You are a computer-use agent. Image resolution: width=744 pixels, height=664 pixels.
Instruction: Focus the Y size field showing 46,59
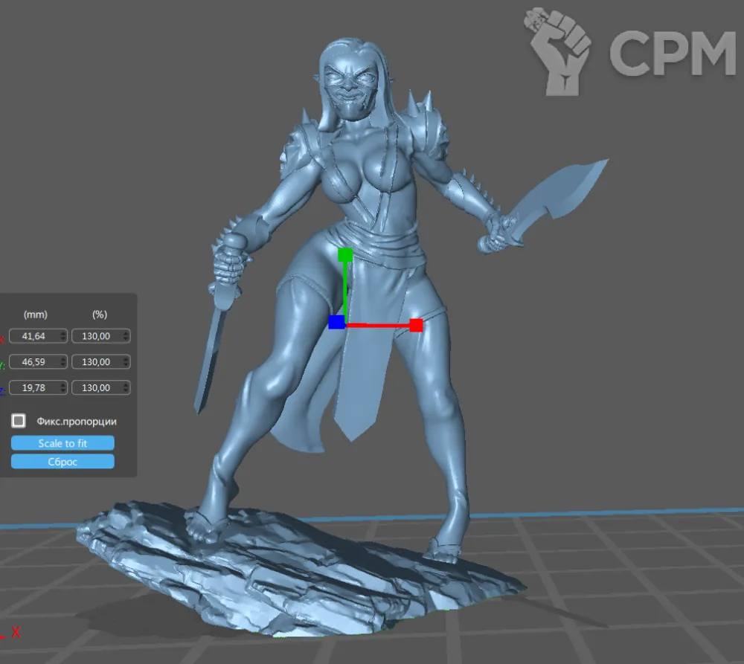[x=34, y=362]
